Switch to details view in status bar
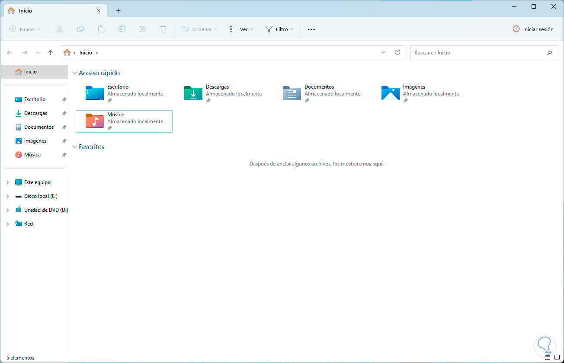Image resolution: width=564 pixels, height=363 pixels. [x=548, y=357]
